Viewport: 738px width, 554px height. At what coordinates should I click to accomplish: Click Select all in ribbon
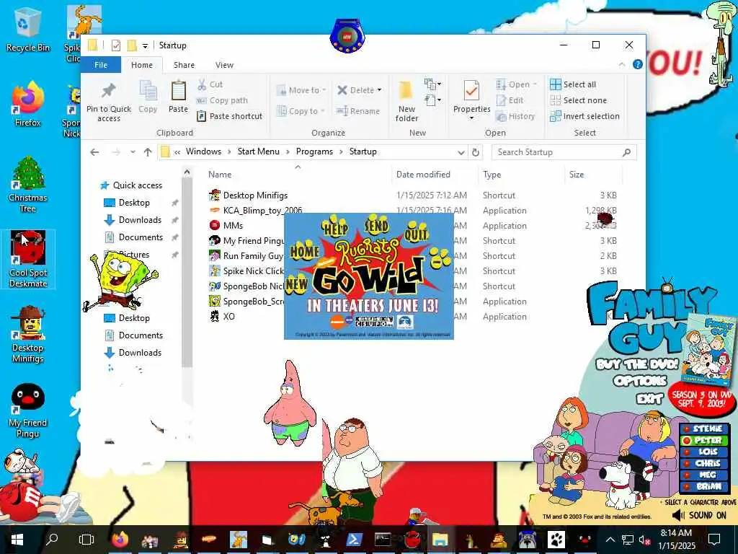click(573, 84)
